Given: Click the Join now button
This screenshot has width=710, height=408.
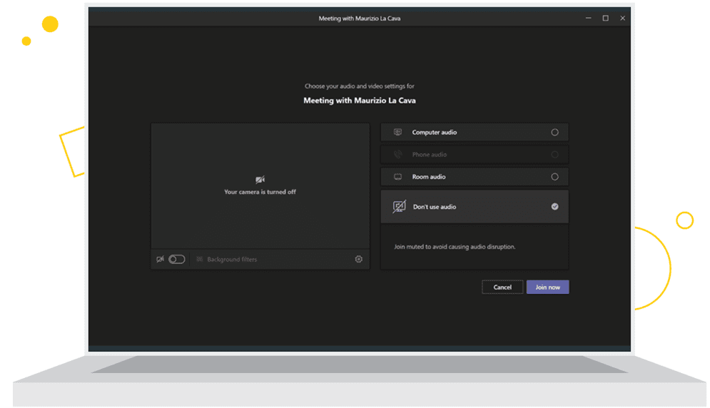Looking at the screenshot, I should click(547, 287).
